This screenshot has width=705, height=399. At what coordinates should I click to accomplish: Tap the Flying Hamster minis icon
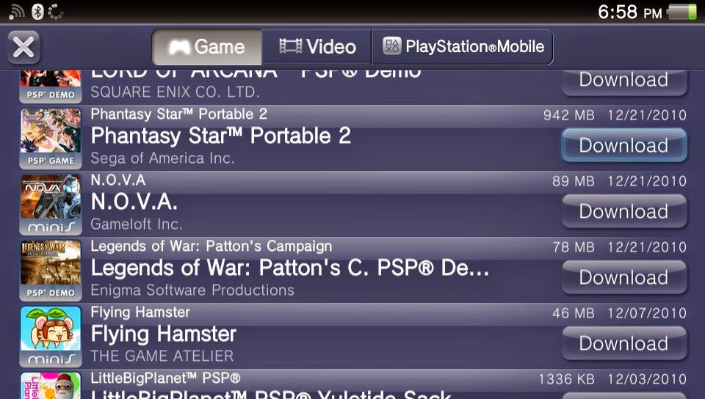[51, 336]
